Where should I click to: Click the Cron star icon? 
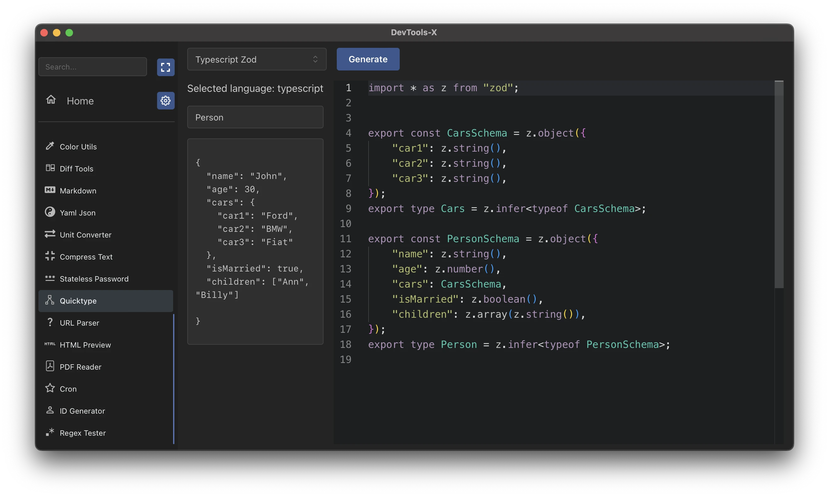[x=50, y=388]
